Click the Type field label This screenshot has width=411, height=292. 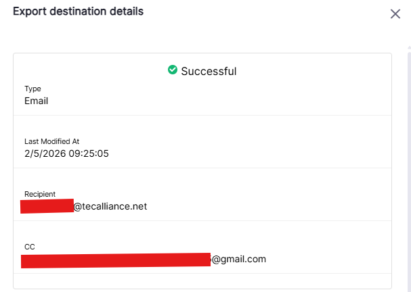[33, 89]
